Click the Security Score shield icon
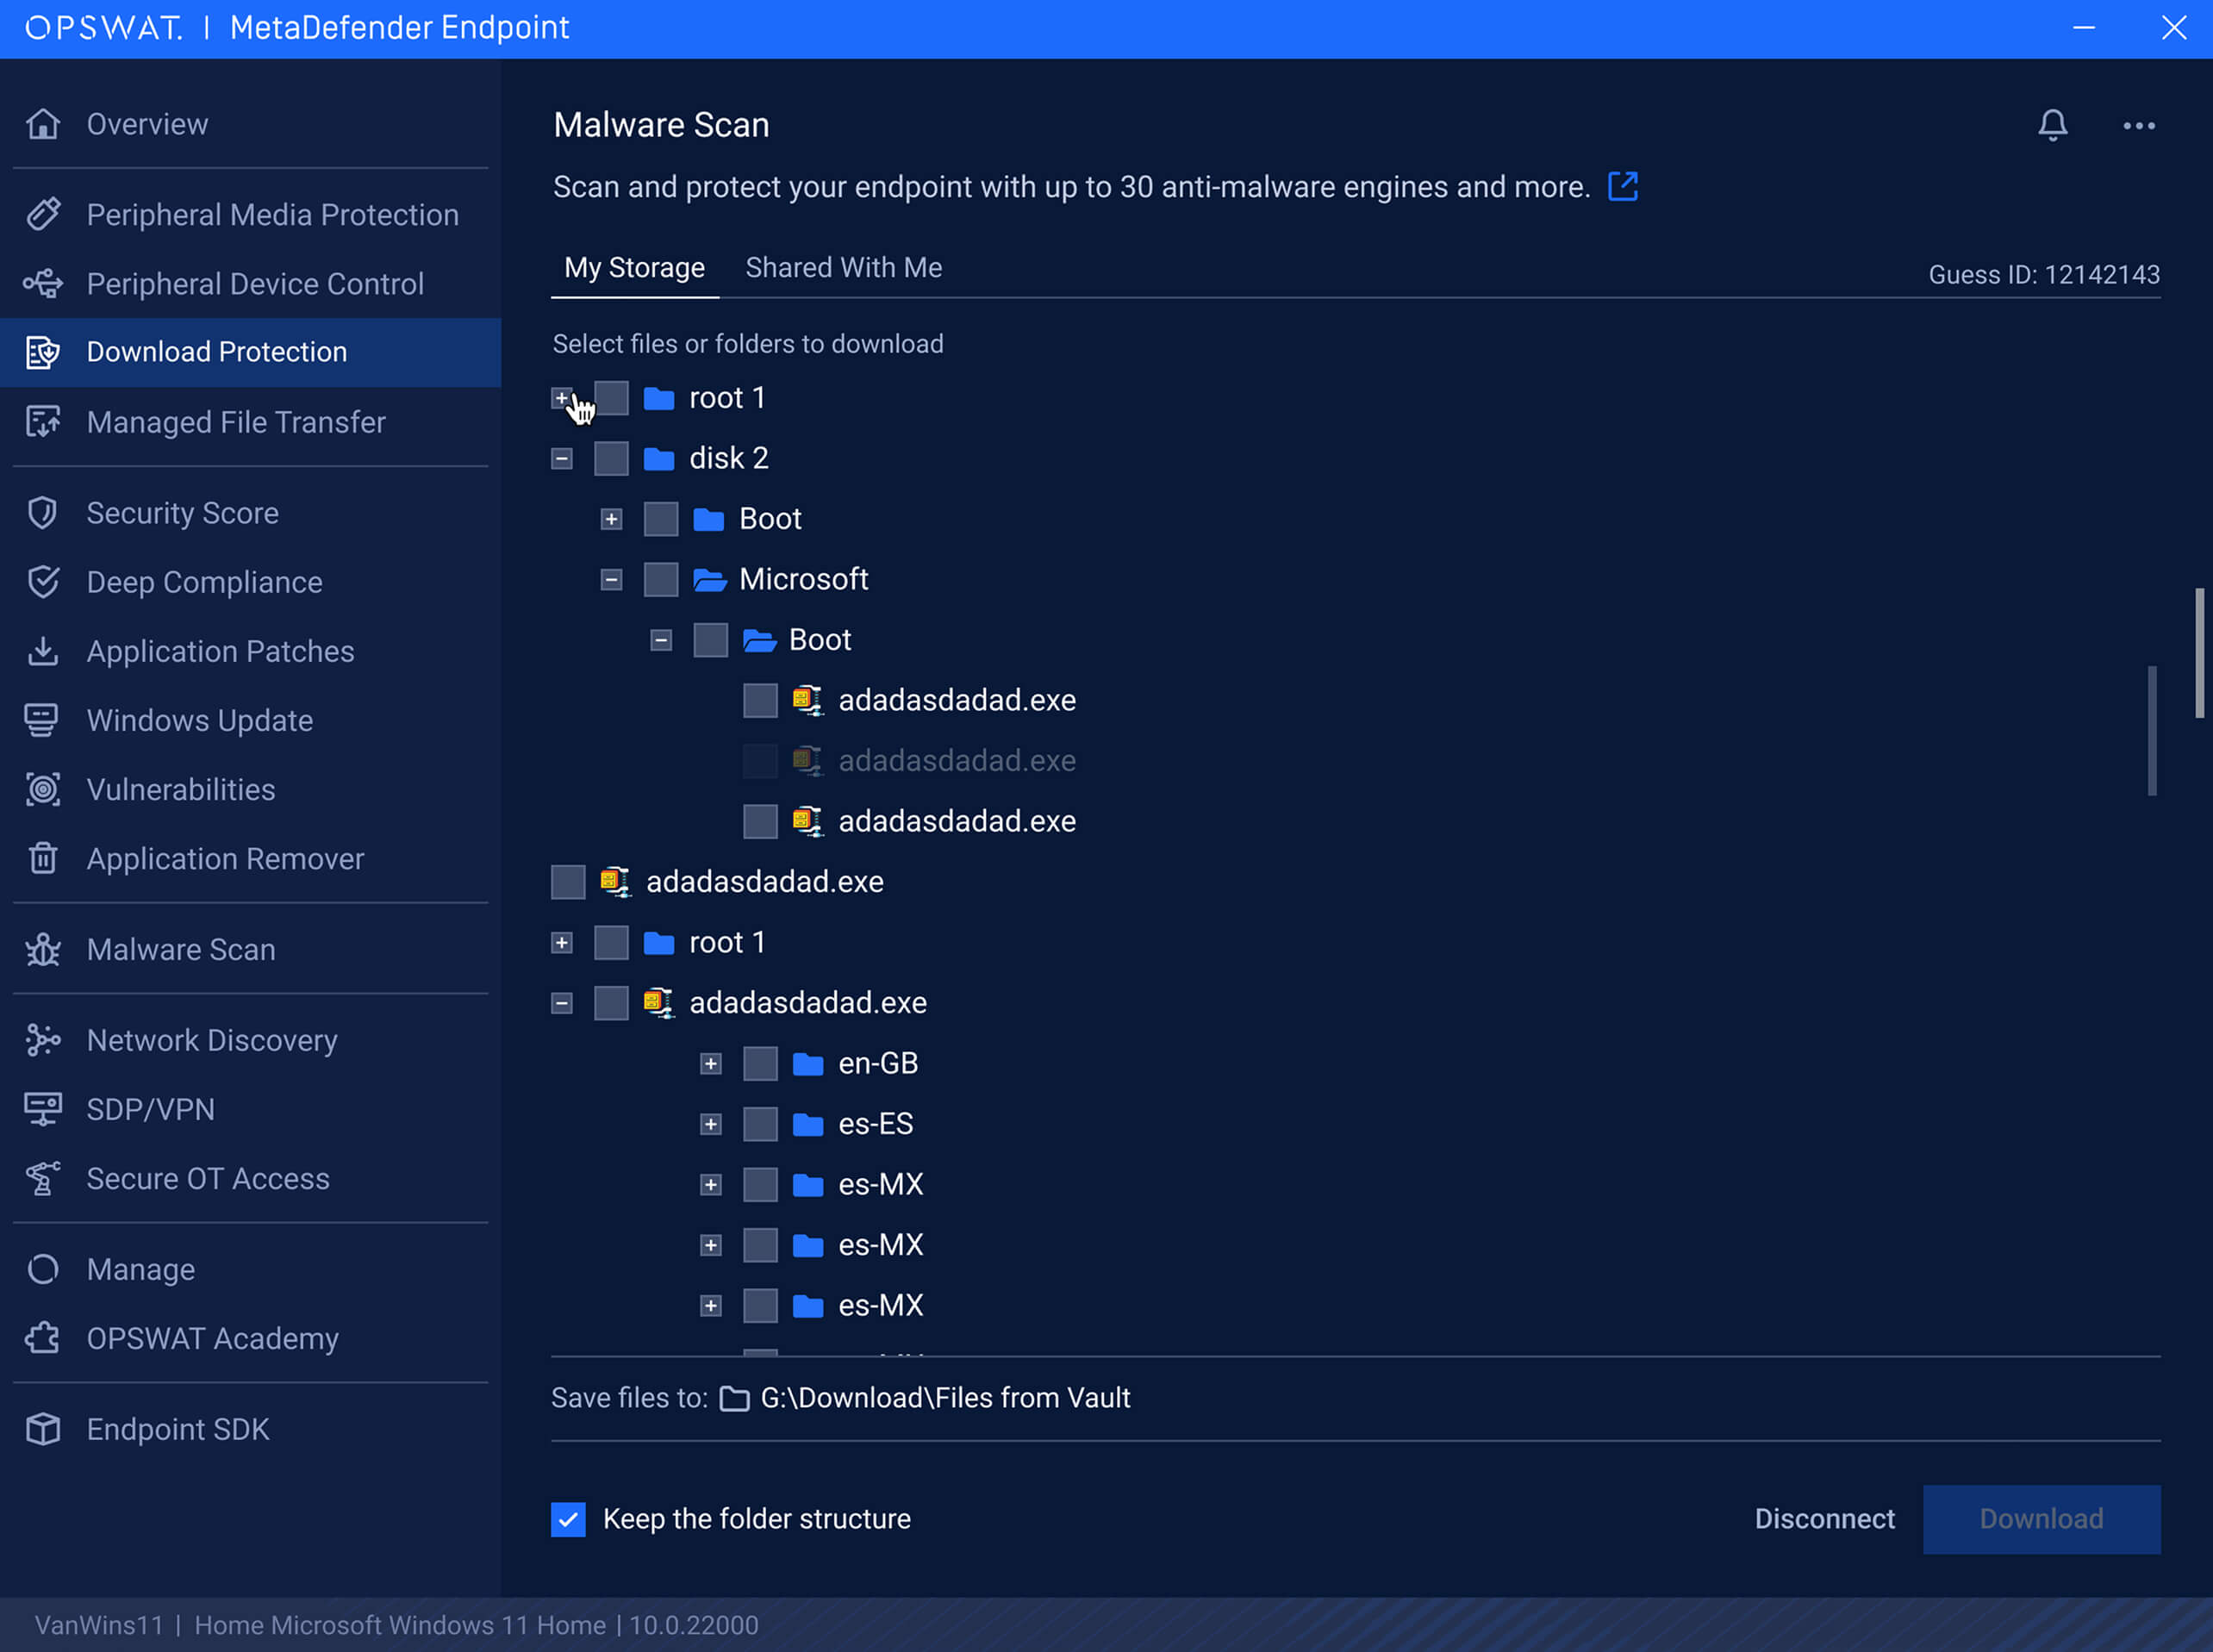2213x1652 pixels. point(43,513)
